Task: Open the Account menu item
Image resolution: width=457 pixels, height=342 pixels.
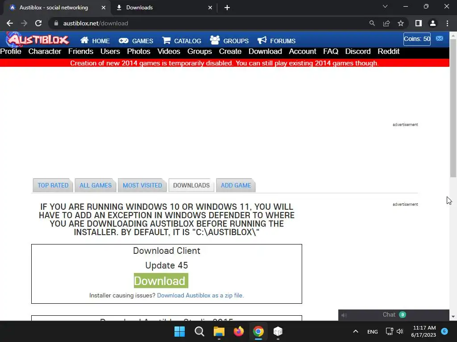Action: [x=303, y=52]
